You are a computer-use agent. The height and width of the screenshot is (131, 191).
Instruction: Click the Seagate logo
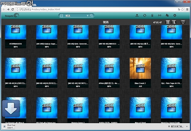(12, 15)
